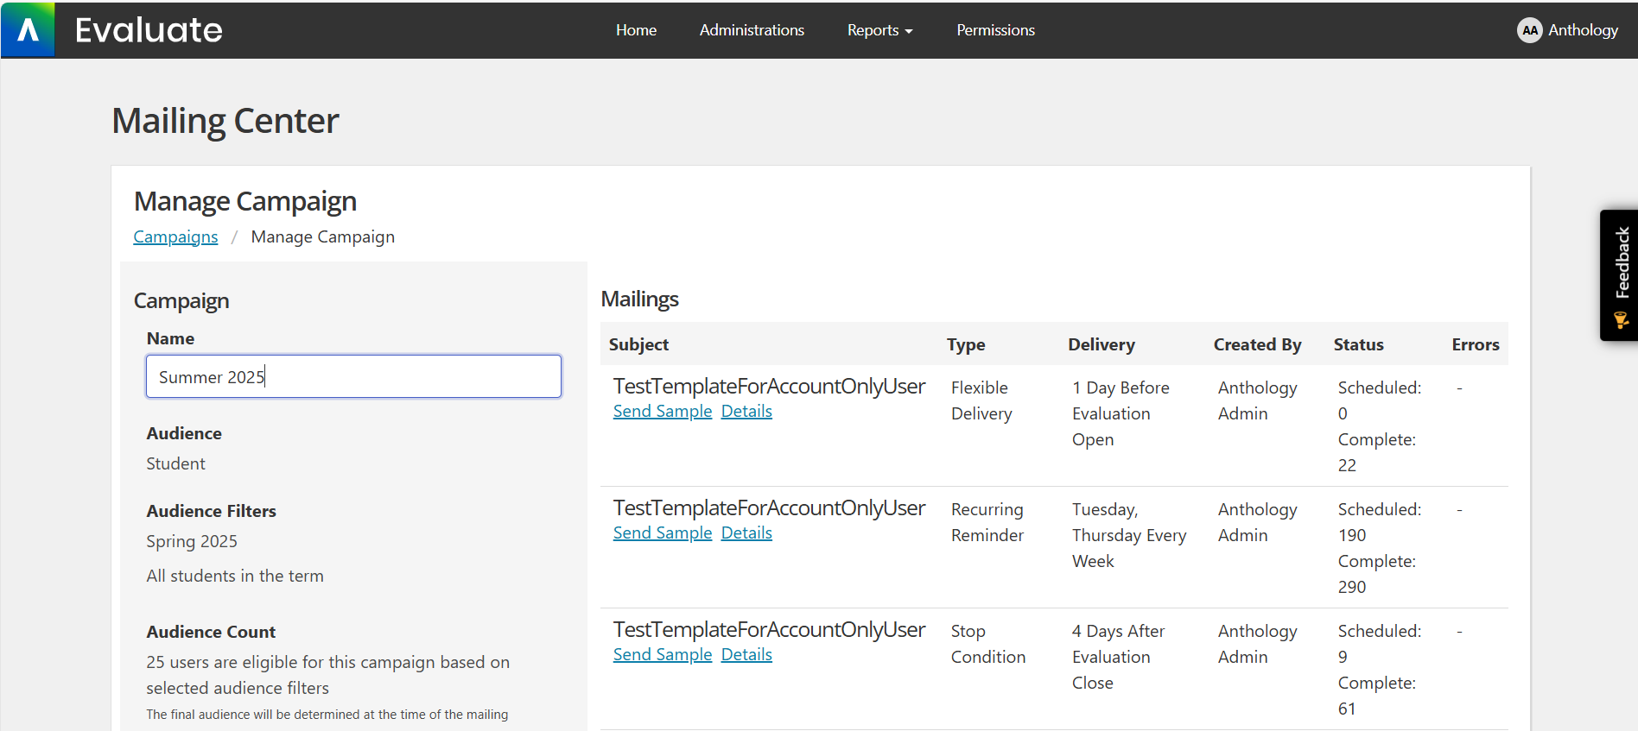
Task: Click the Status column header
Action: pyautogui.click(x=1358, y=344)
